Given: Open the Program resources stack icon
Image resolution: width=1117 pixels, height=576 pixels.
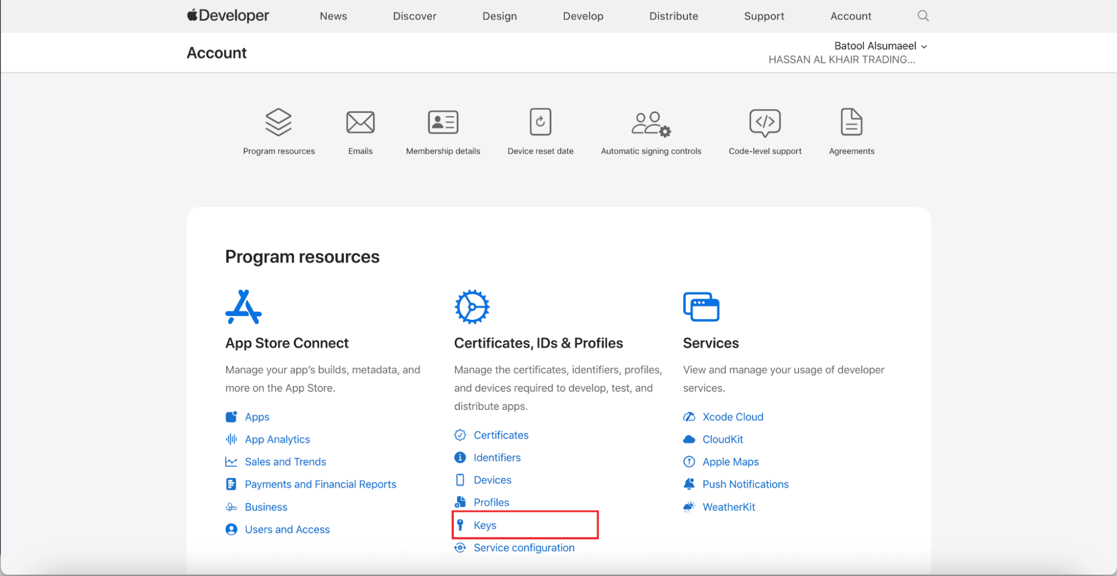Looking at the screenshot, I should [278, 122].
